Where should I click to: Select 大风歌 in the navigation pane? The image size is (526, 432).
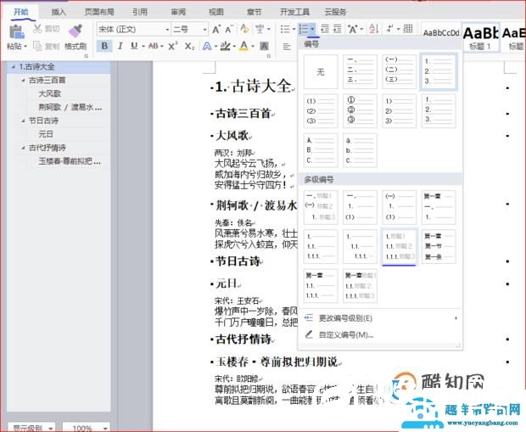pyautogui.click(x=50, y=93)
